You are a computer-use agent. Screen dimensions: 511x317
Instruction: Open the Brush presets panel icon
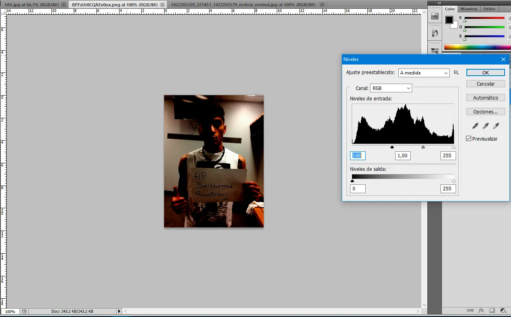435,51
